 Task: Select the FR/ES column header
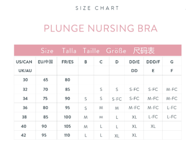pos(67,62)
